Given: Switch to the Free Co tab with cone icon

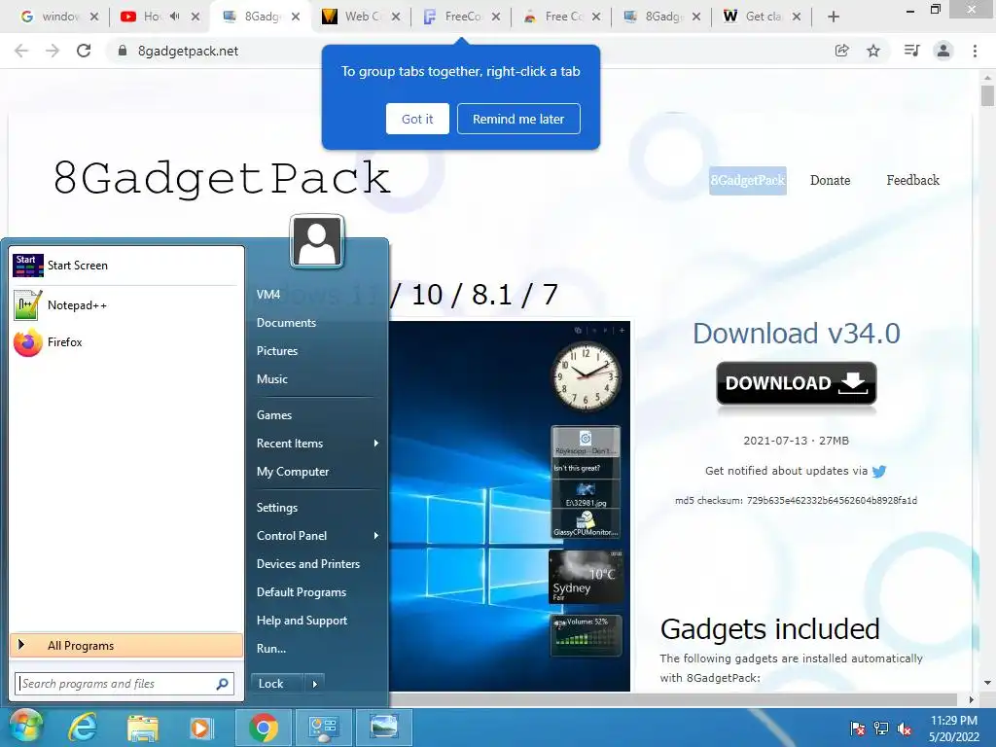Looking at the screenshot, I should (561, 17).
